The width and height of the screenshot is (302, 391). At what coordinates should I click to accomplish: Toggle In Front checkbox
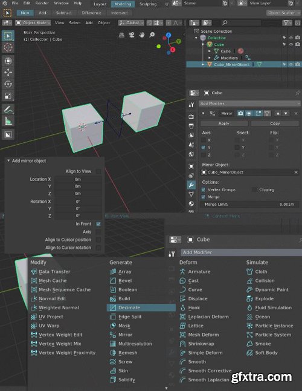tap(98, 224)
